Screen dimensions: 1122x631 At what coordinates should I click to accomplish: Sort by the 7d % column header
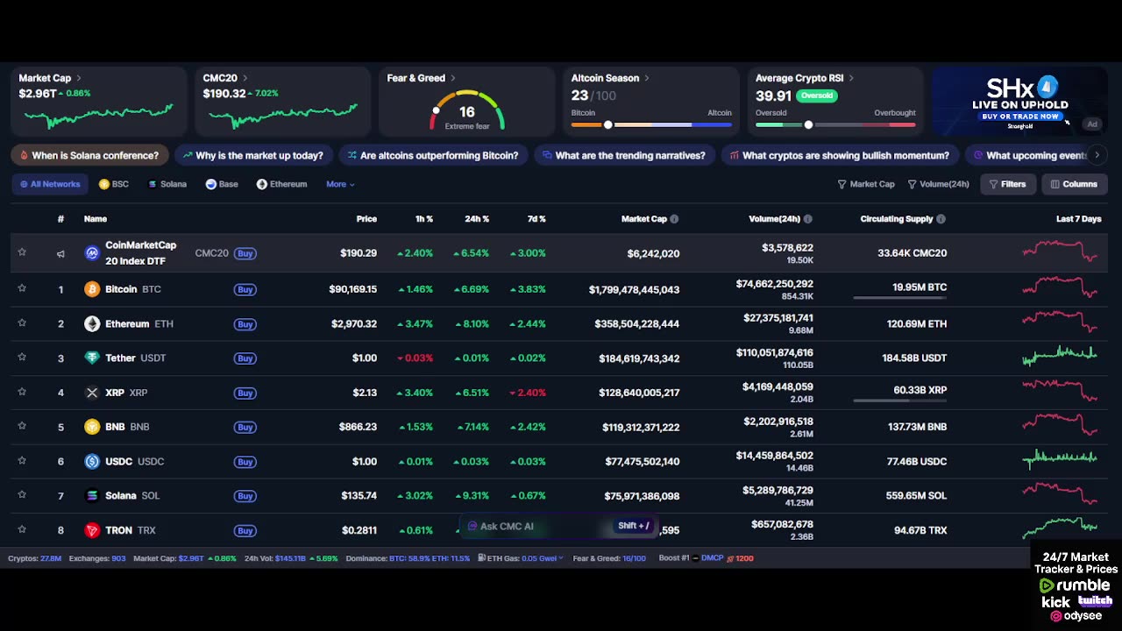coord(536,219)
